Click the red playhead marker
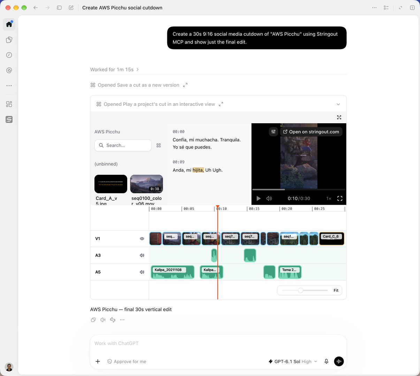The width and height of the screenshot is (420, 376). 217,207
